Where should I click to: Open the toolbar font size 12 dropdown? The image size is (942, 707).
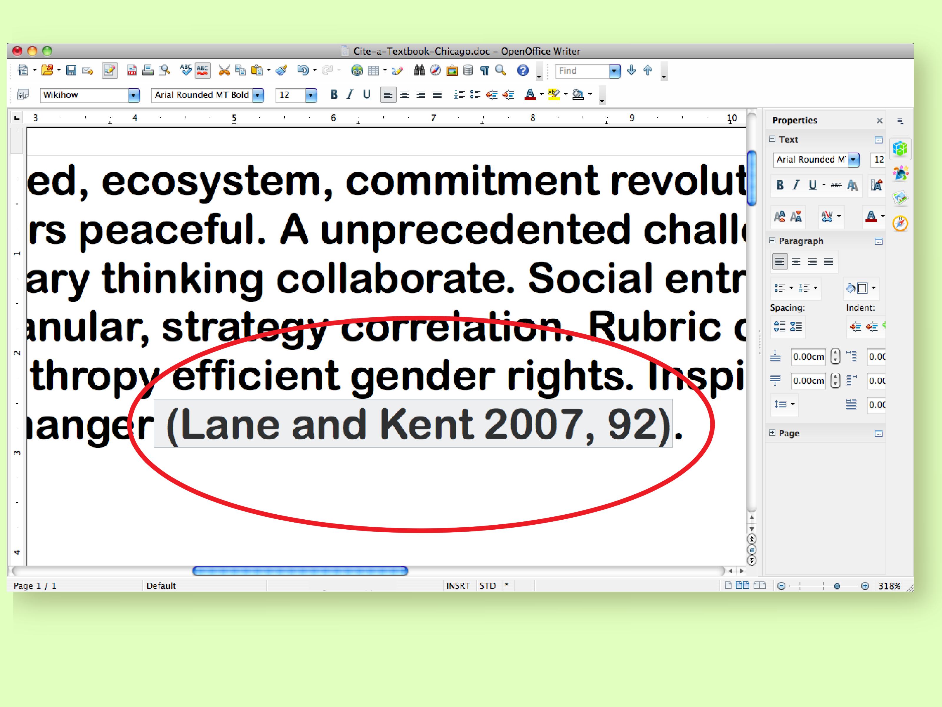(x=311, y=95)
